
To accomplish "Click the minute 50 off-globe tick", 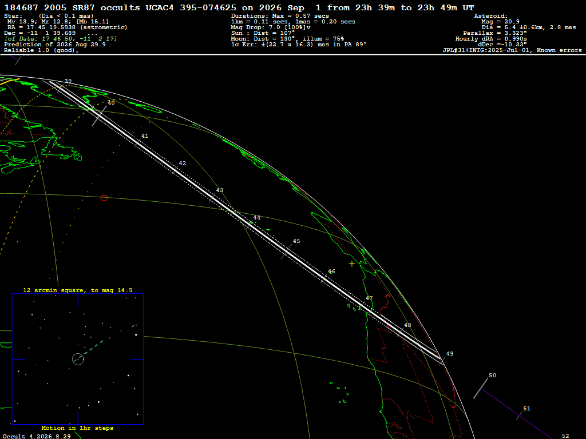I will coord(481,388).
